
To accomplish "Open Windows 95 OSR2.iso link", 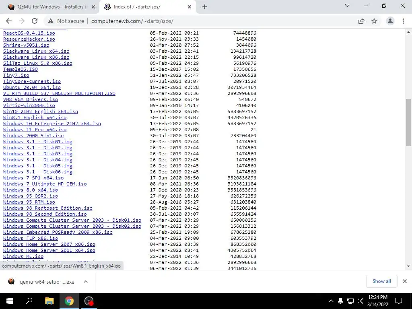I will [x=31, y=196].
